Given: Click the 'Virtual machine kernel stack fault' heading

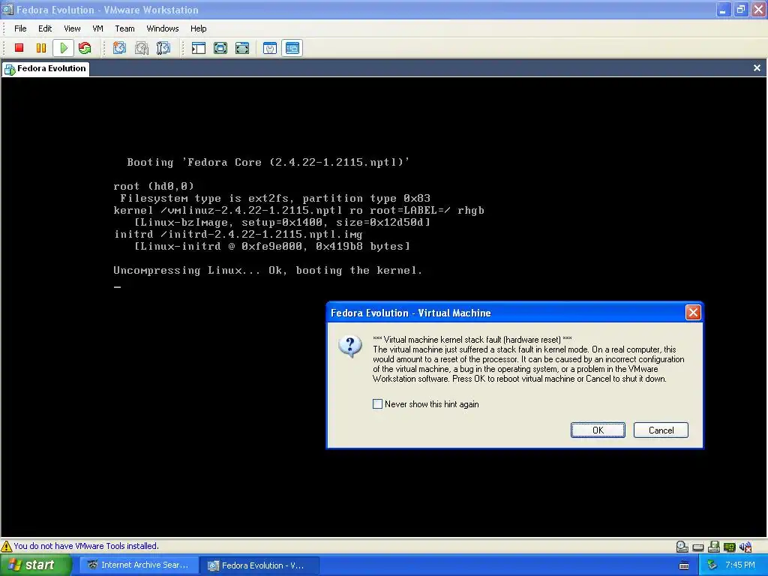Looking at the screenshot, I should (472, 340).
